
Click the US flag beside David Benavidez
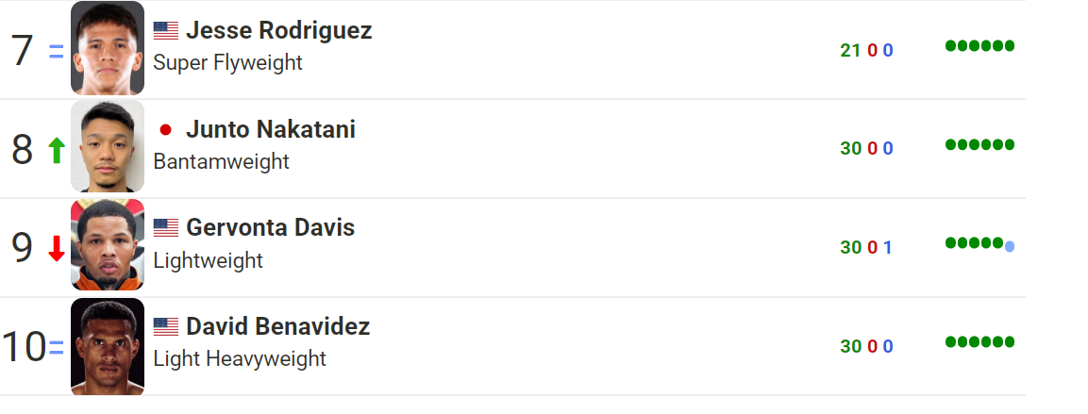166,326
